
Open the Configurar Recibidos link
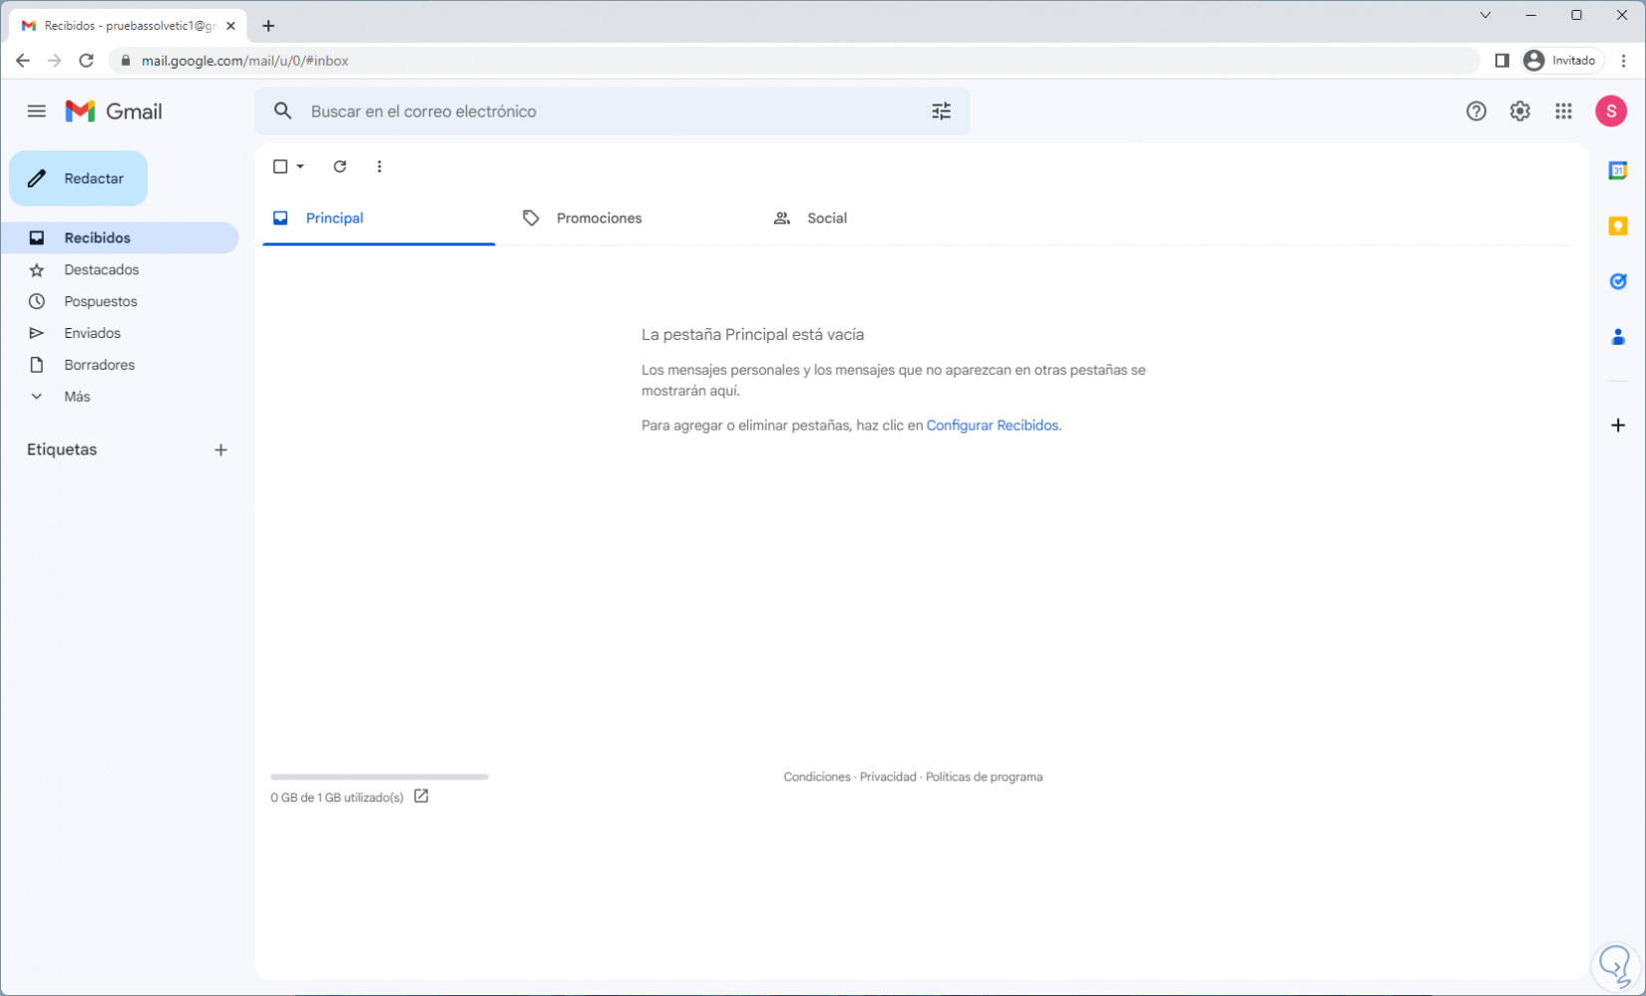tap(992, 426)
